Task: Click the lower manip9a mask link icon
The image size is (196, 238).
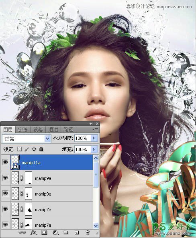Action: (x=22, y=194)
